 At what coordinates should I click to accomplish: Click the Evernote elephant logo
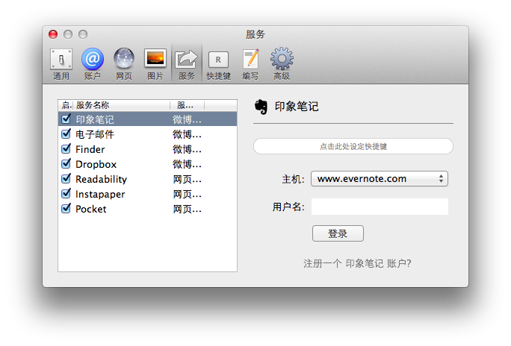(x=261, y=107)
